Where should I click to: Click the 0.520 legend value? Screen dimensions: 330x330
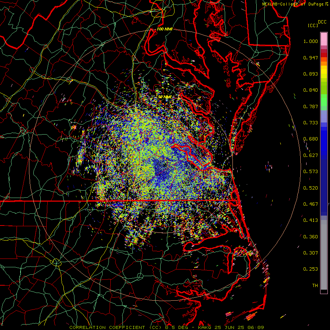point(311,188)
